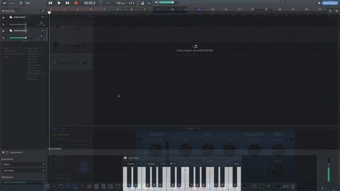Open the LoFi Piano preset dropdown
340x191 pixels.
[23, 171]
